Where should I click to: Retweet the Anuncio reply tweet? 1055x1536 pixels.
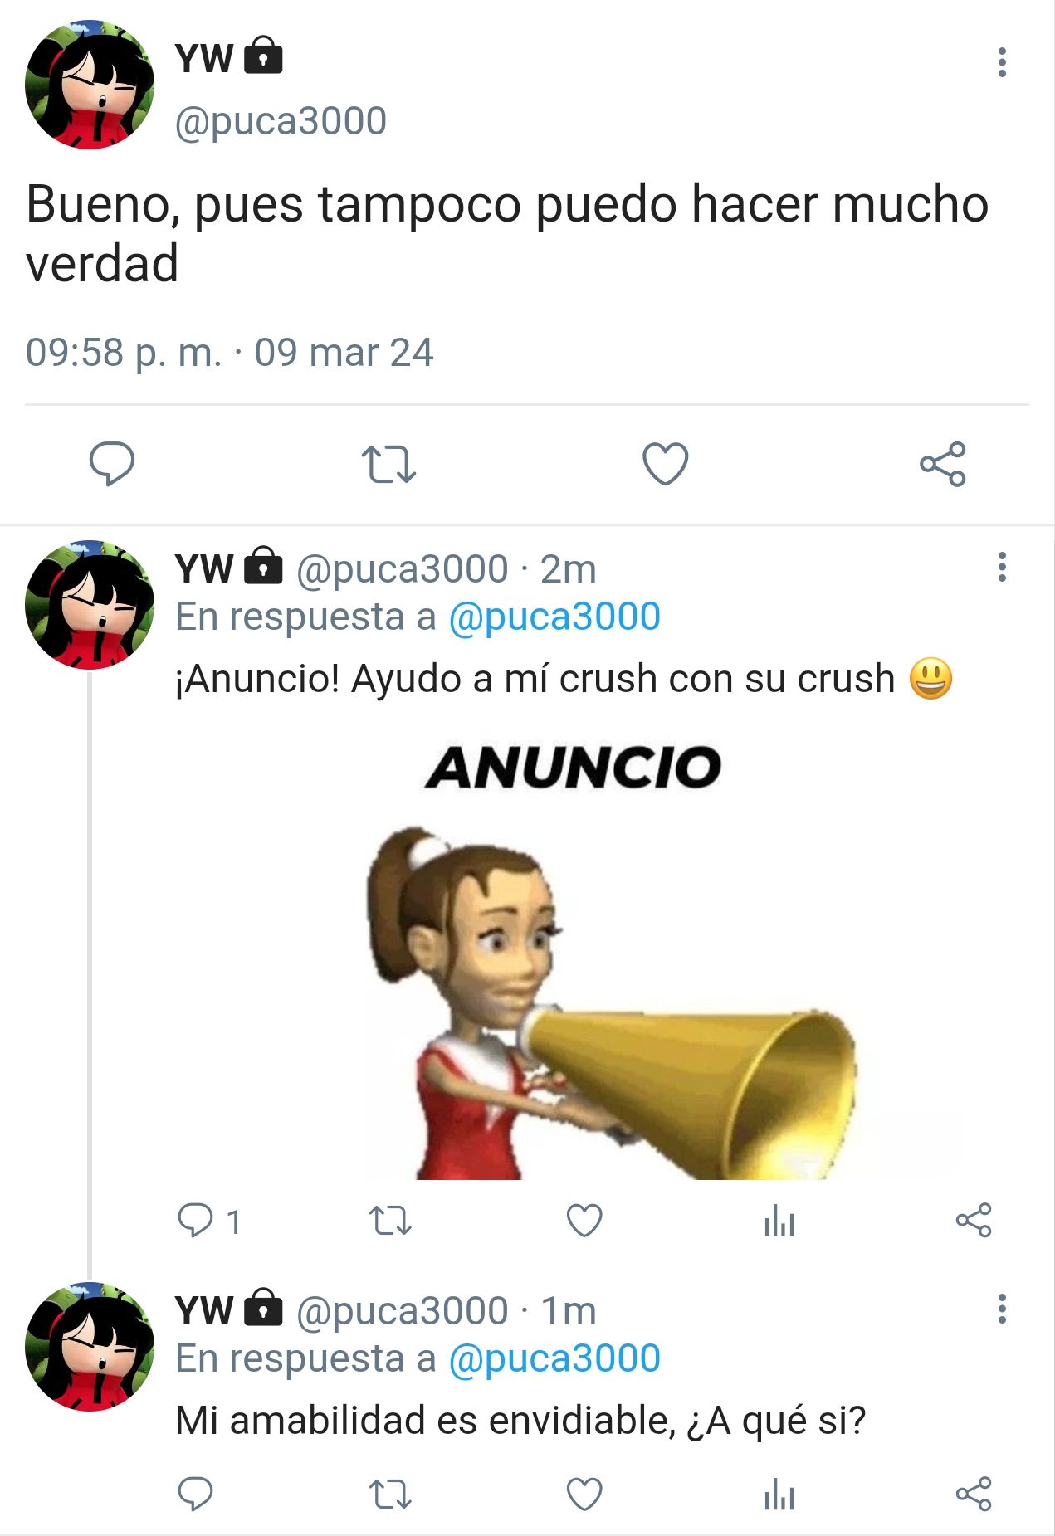tap(389, 1221)
